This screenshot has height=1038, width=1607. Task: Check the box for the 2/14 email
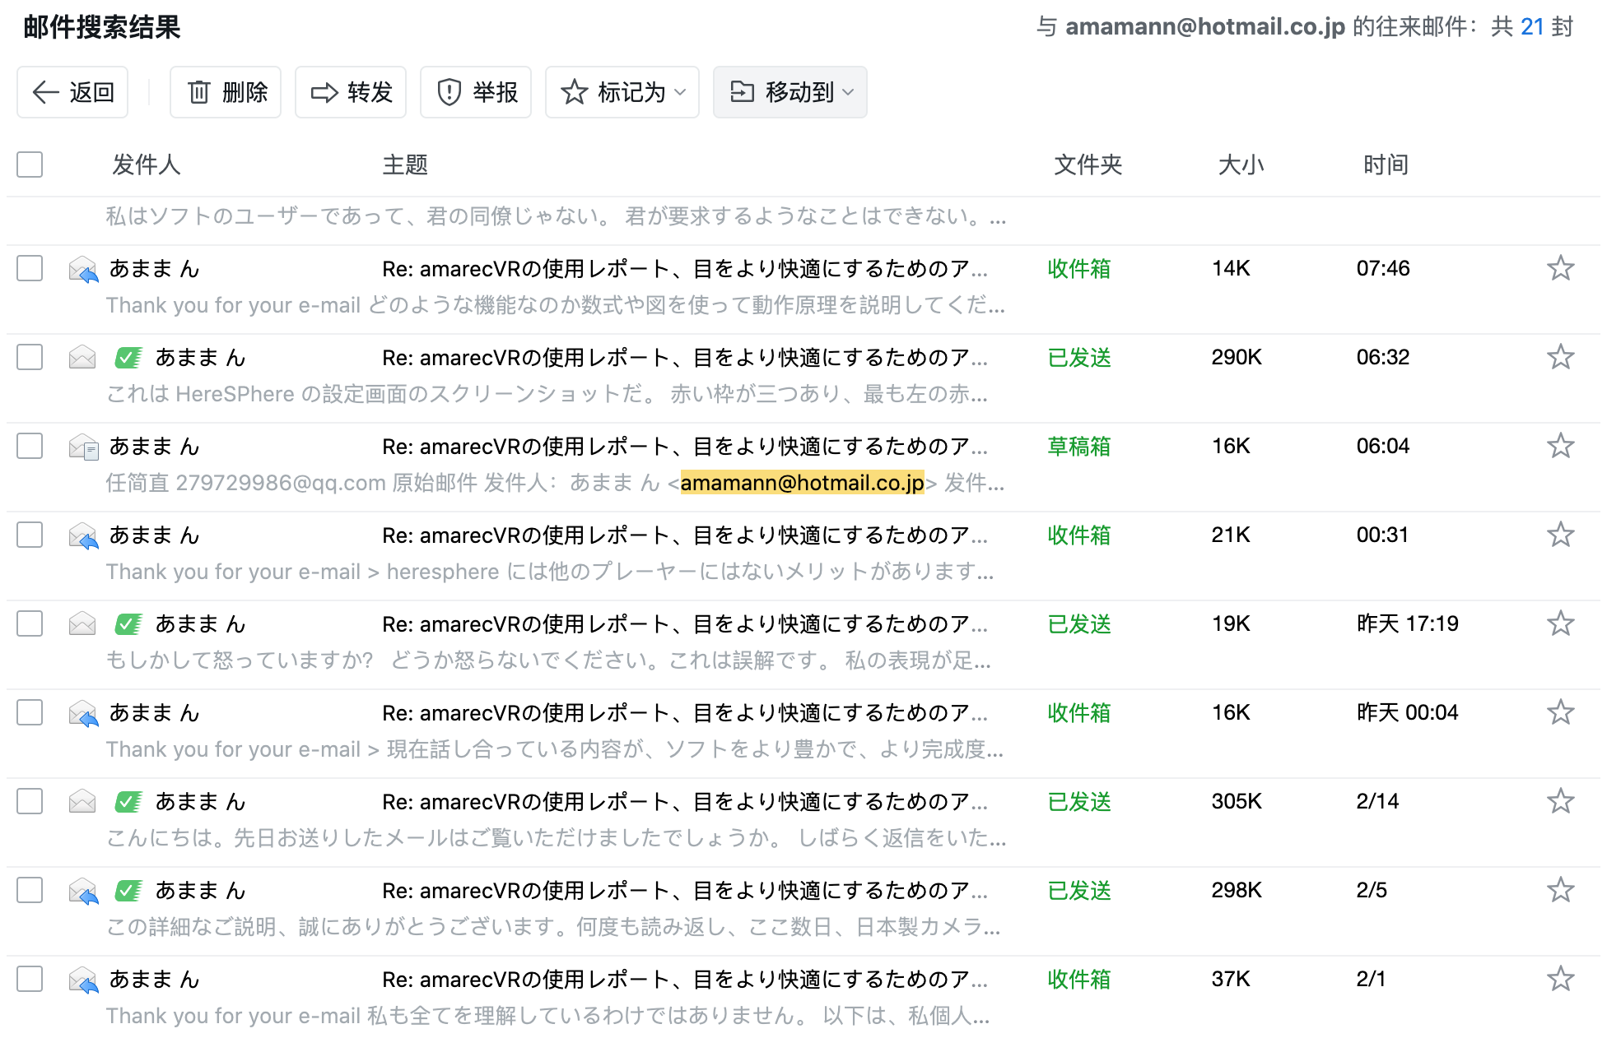(30, 801)
